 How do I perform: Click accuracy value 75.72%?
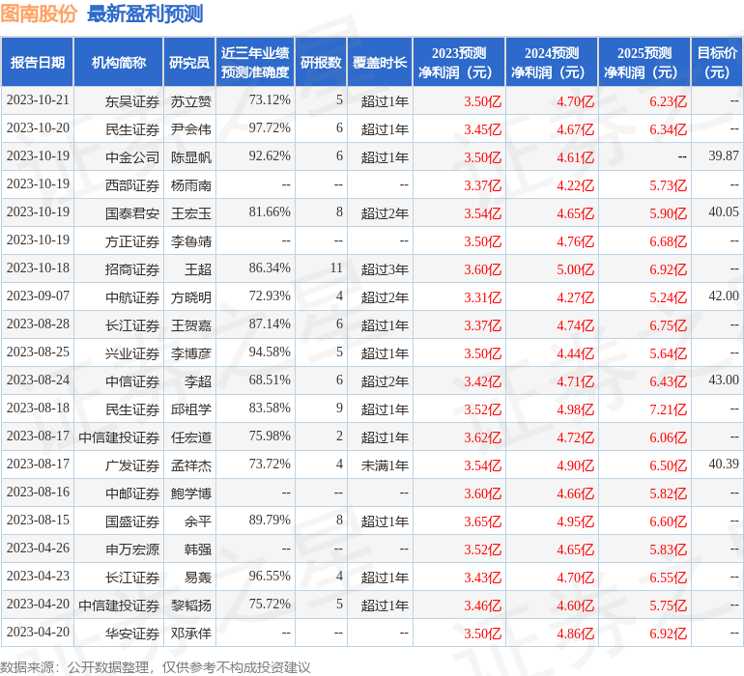pyautogui.click(x=270, y=604)
